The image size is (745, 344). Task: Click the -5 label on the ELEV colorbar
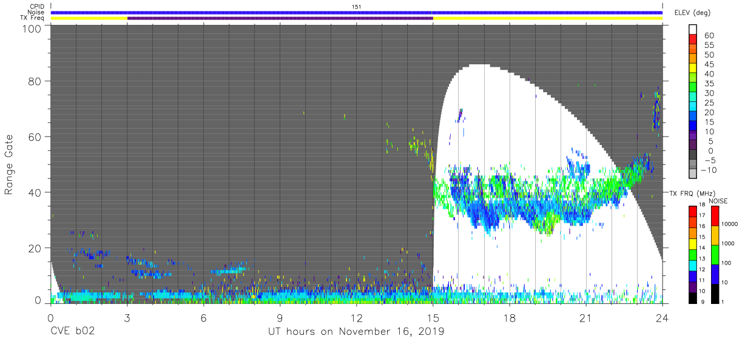[x=709, y=160]
